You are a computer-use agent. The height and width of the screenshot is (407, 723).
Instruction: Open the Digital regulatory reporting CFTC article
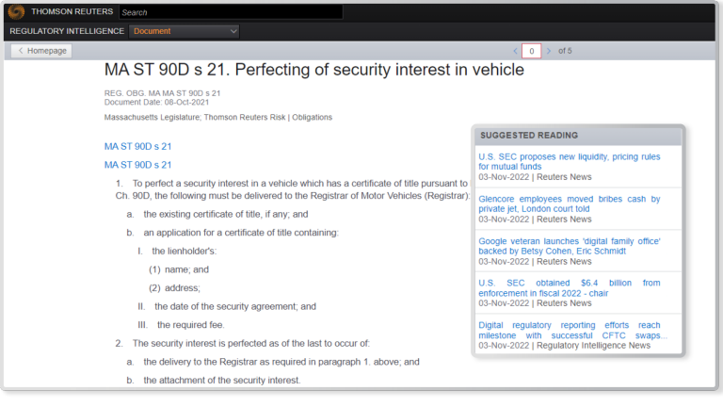[x=569, y=330]
